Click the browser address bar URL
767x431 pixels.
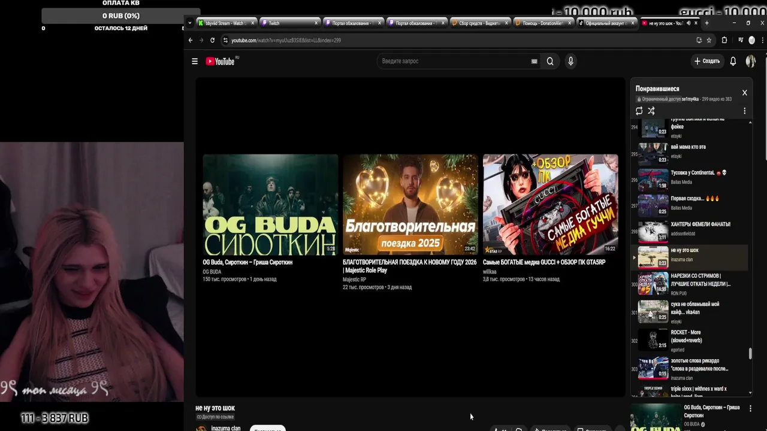coord(286,40)
